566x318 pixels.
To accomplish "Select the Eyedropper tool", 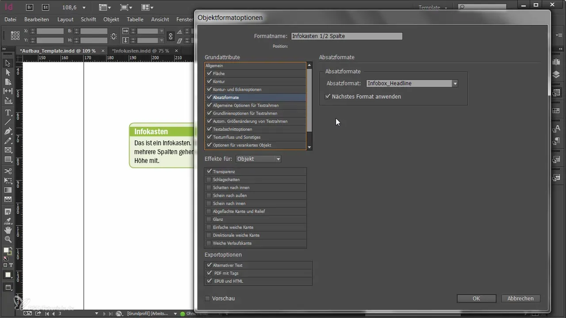I will coord(8,220).
